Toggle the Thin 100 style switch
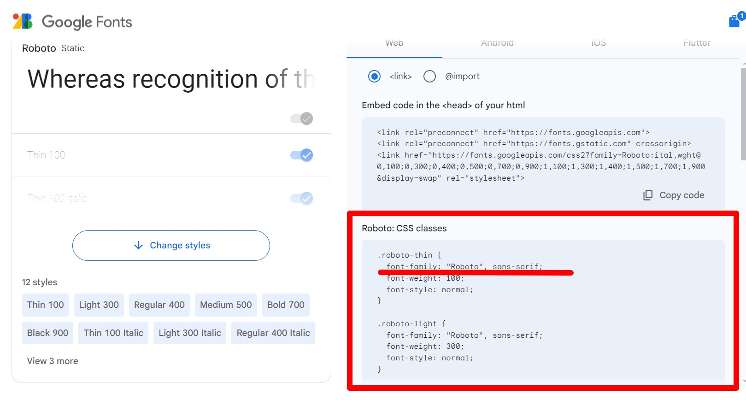The height and width of the screenshot is (400, 746). coord(302,155)
